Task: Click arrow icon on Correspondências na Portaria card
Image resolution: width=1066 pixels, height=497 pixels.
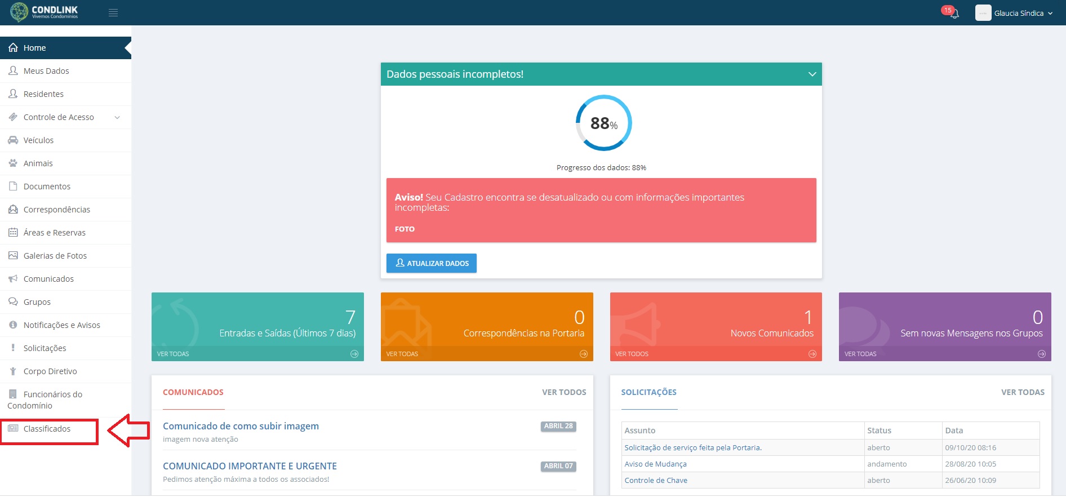Action: pos(584,354)
